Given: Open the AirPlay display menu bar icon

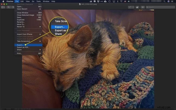Looking at the screenshot, I should tap(114, 1).
